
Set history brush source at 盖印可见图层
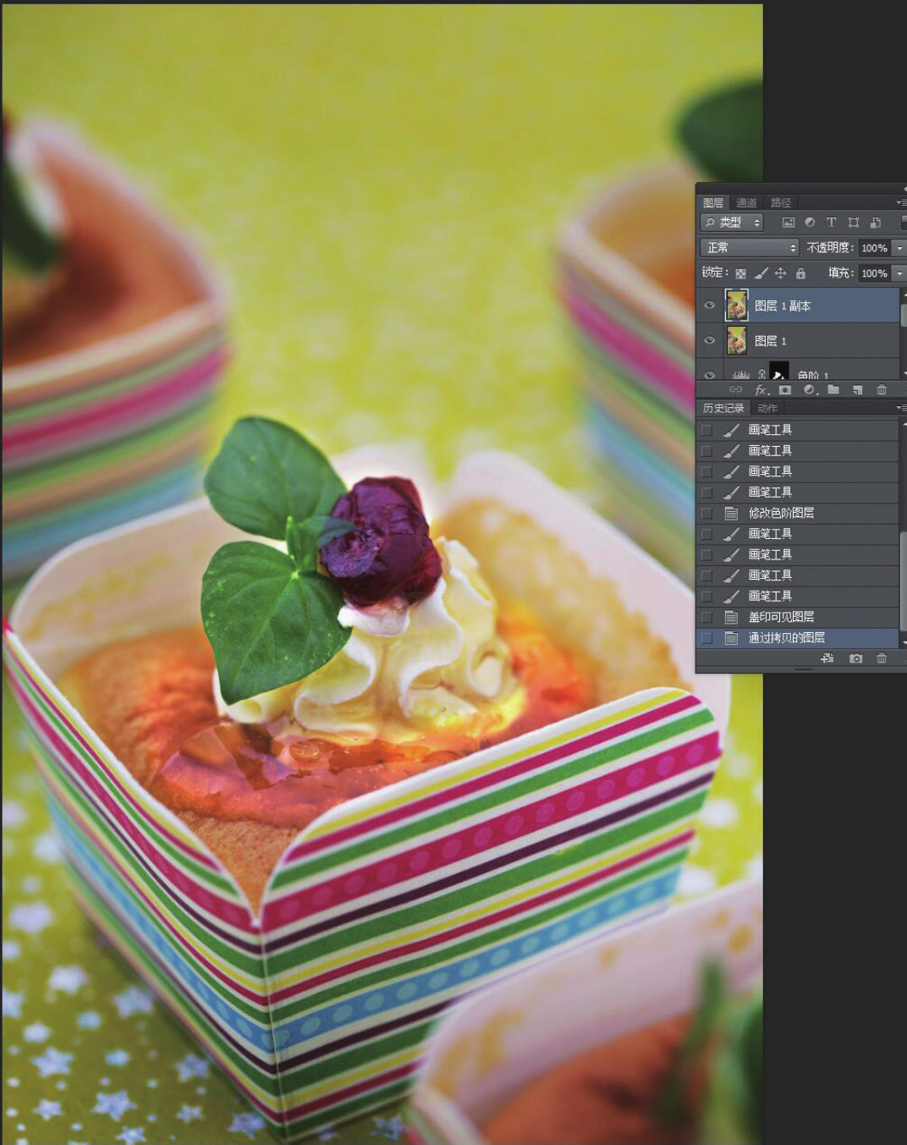click(x=706, y=617)
